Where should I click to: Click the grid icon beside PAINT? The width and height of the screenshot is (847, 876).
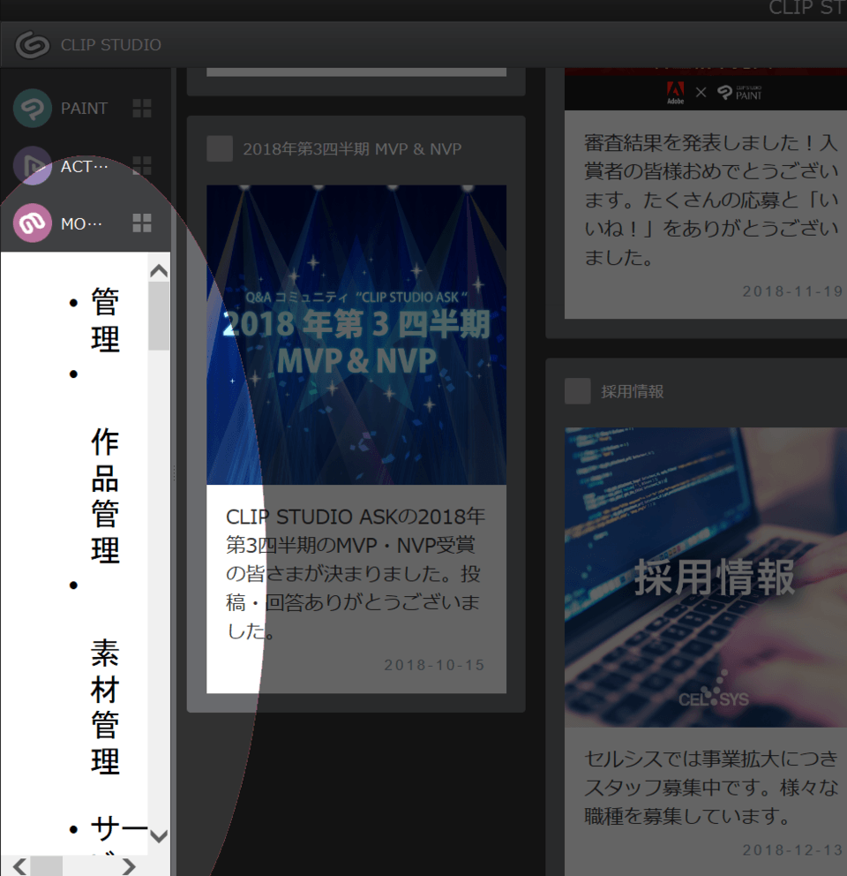click(140, 108)
